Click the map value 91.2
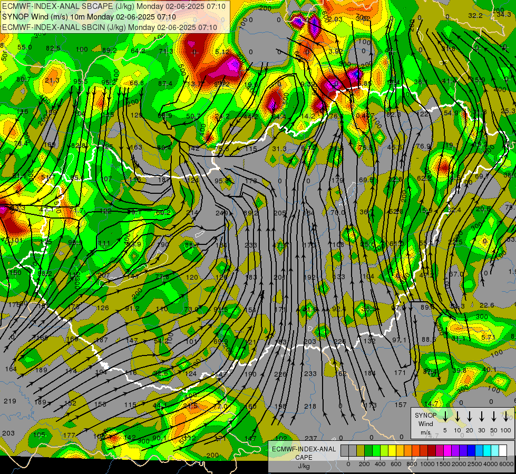This screenshot has width=516, height=474. point(132,308)
